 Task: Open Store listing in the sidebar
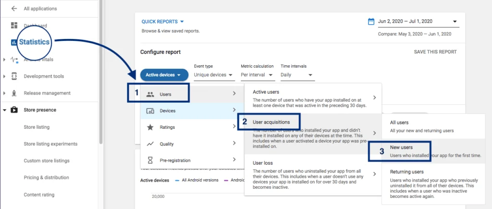pos(37,127)
